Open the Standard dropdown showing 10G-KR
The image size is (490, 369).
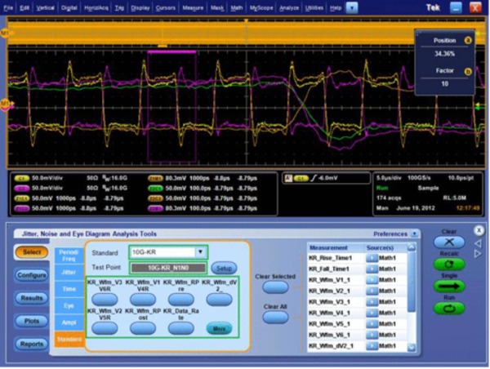click(x=201, y=252)
